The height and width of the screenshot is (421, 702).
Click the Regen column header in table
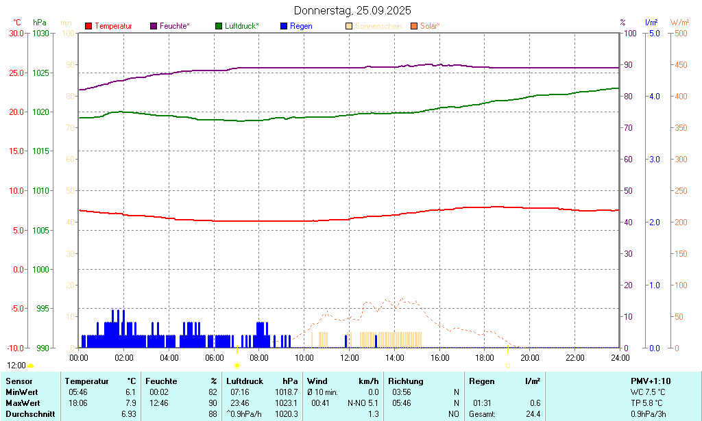point(481,381)
